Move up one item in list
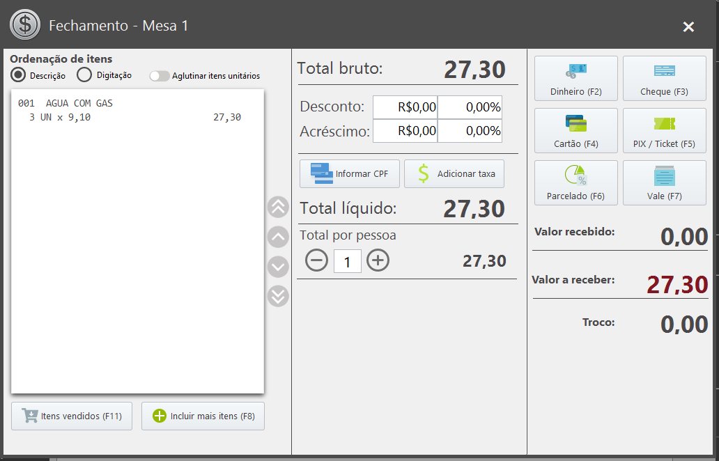The width and height of the screenshot is (719, 461). 278,237
